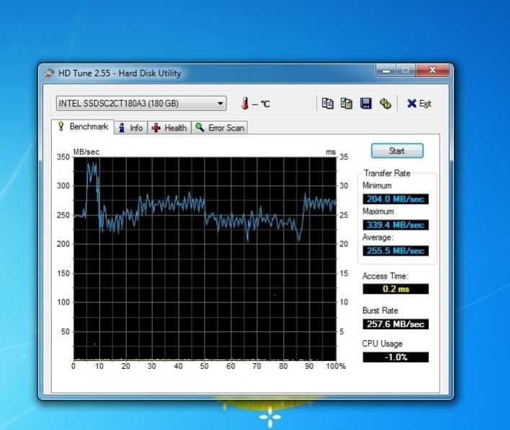
Task: Select the Benchmark tab
Action: click(83, 127)
